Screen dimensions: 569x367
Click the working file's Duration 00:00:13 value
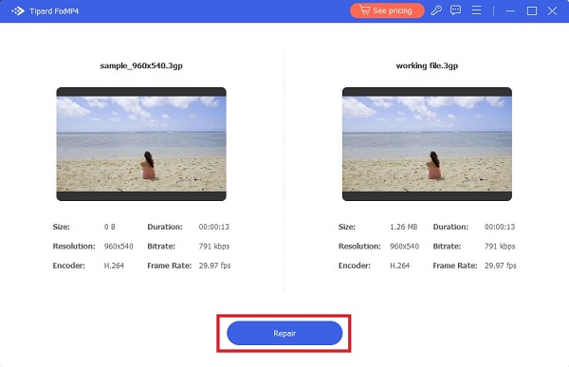(x=500, y=227)
